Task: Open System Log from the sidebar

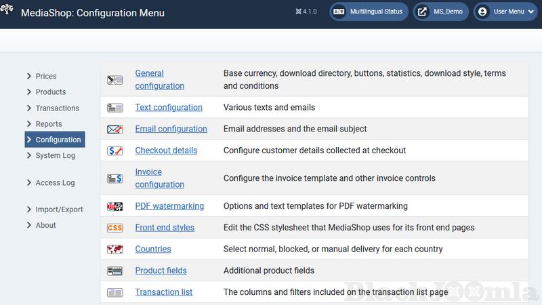Action: (55, 156)
